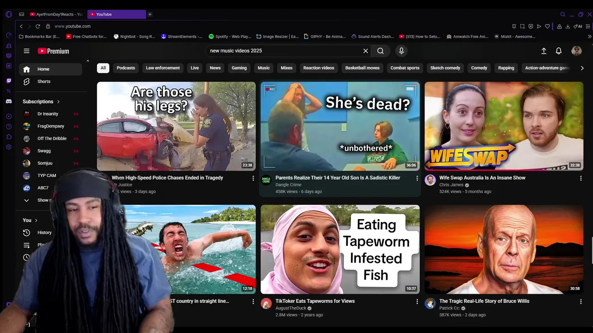Image resolution: width=593 pixels, height=333 pixels.
Task: Go to Home in the YouTube sidebar
Action: coord(50,69)
